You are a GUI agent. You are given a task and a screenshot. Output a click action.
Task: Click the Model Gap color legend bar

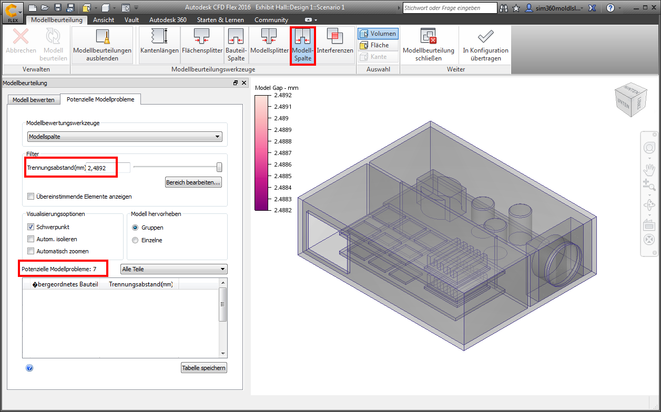coord(261,153)
